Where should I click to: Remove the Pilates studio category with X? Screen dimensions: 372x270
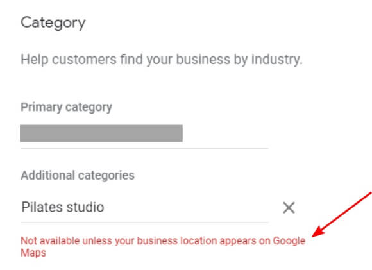(289, 208)
